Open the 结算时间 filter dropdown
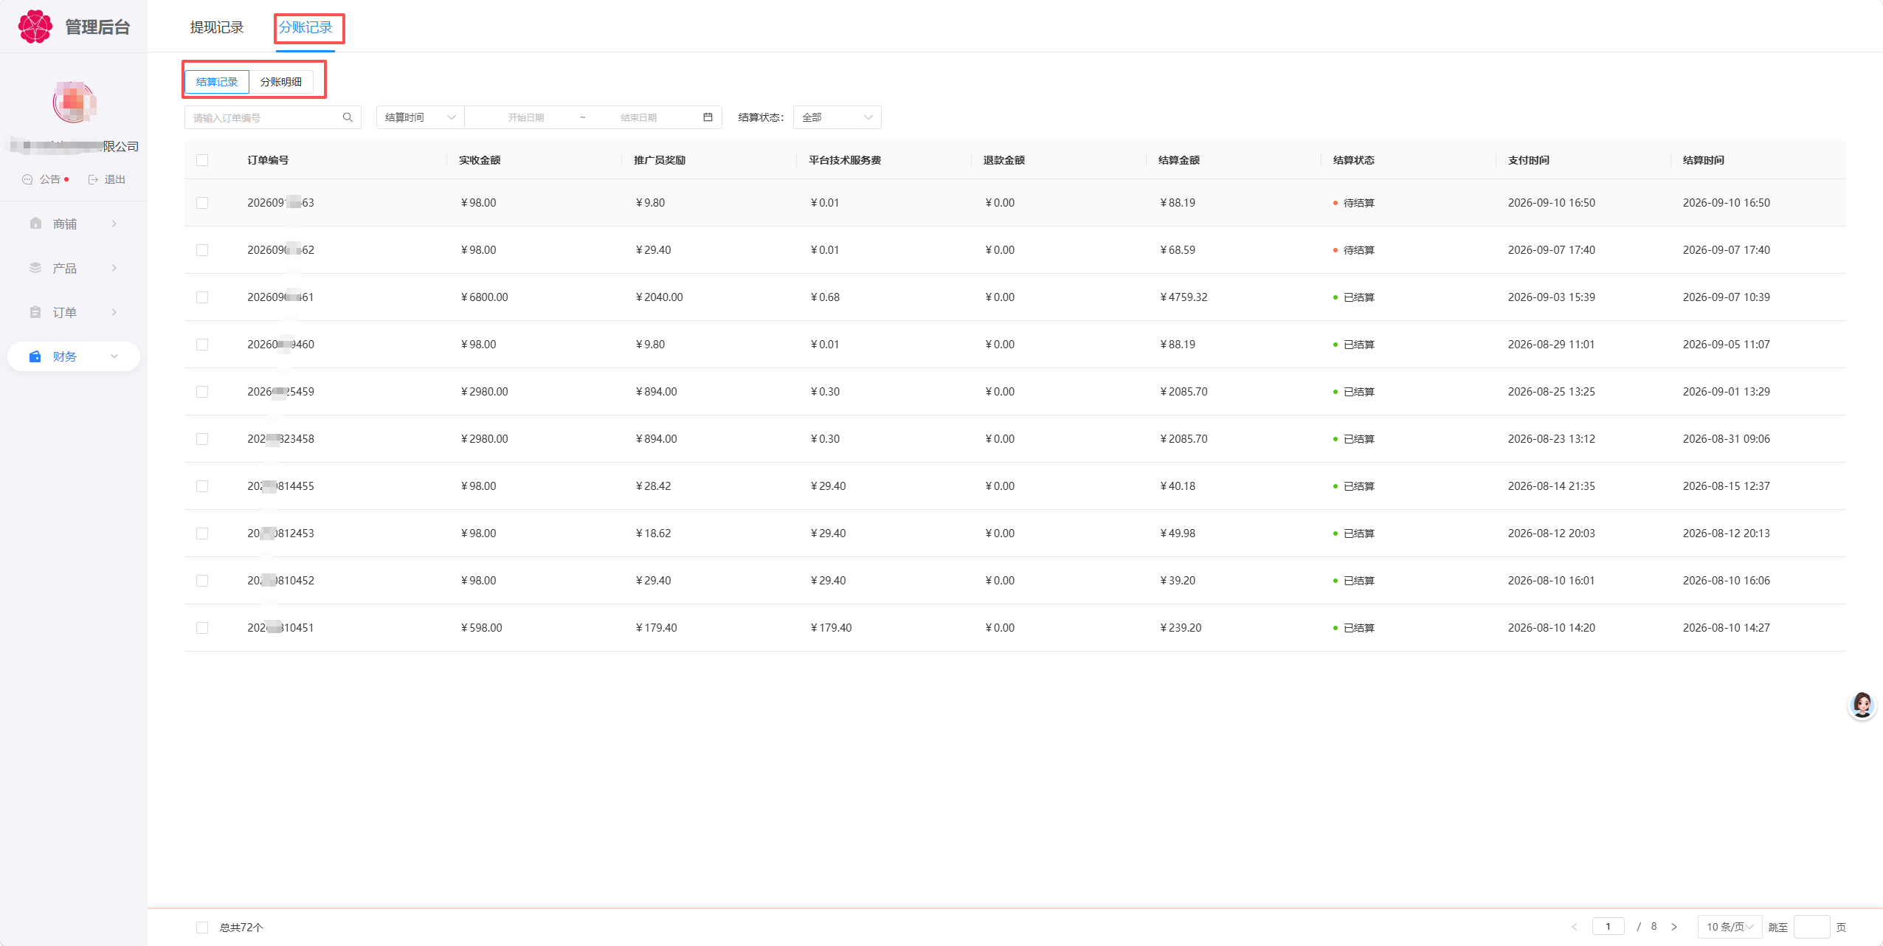Image resolution: width=1883 pixels, height=946 pixels. (x=420, y=117)
